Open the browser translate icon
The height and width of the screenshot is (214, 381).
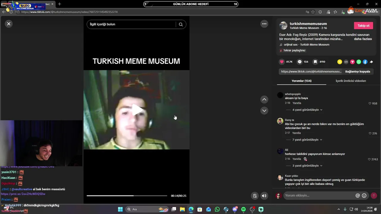(x=307, y=12)
